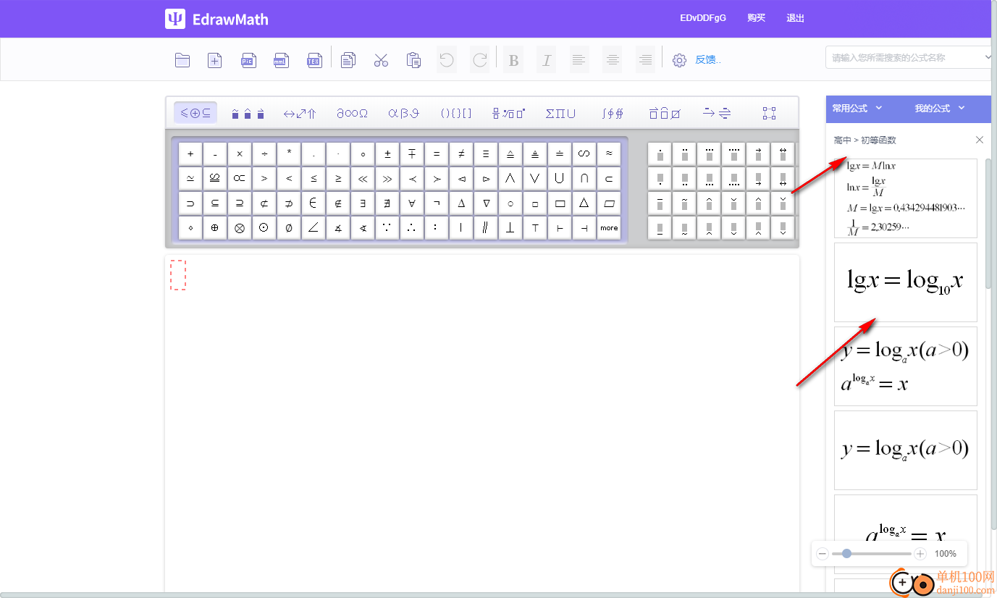This screenshot has height=598, width=997.
Task: Open the ∂∞Ω miscellaneous symbols tab
Action: [x=352, y=113]
